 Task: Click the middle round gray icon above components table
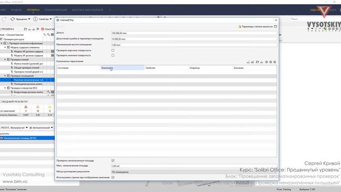click(271, 62)
